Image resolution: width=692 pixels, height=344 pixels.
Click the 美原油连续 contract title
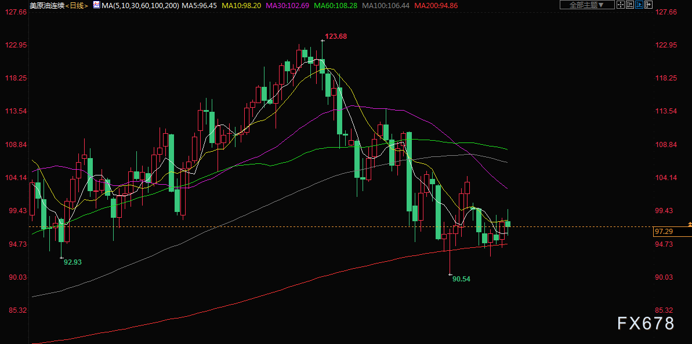(x=46, y=5)
